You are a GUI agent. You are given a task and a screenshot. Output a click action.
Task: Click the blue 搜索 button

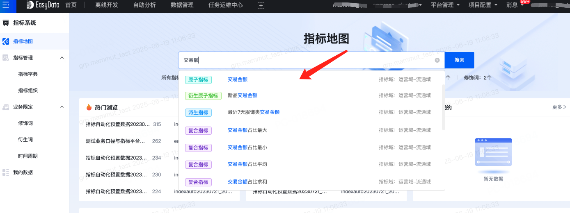pos(459,60)
